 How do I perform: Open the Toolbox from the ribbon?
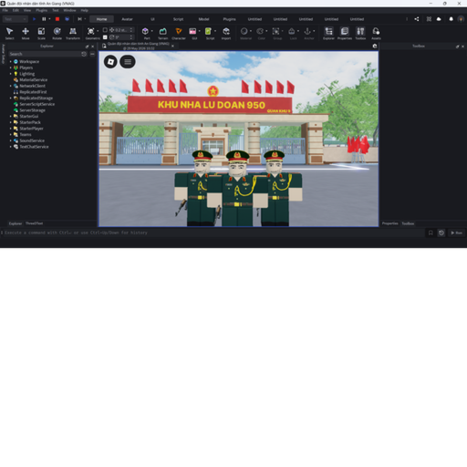tap(360, 33)
